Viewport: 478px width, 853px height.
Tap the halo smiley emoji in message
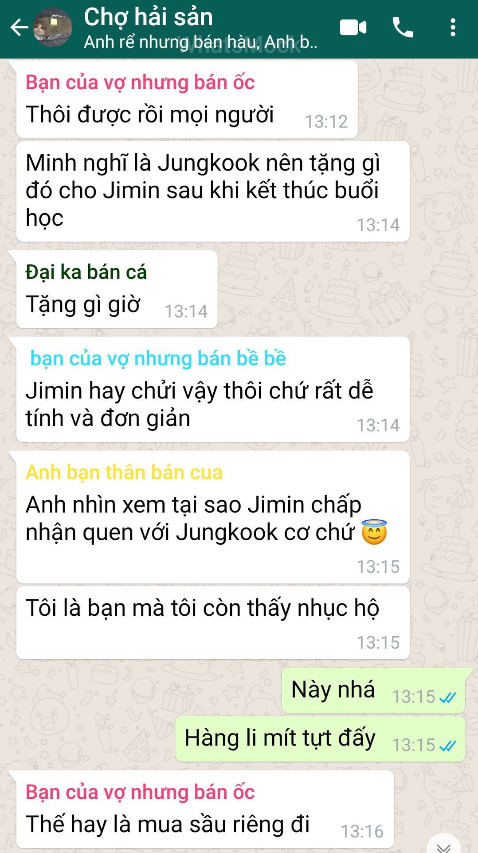tap(374, 532)
